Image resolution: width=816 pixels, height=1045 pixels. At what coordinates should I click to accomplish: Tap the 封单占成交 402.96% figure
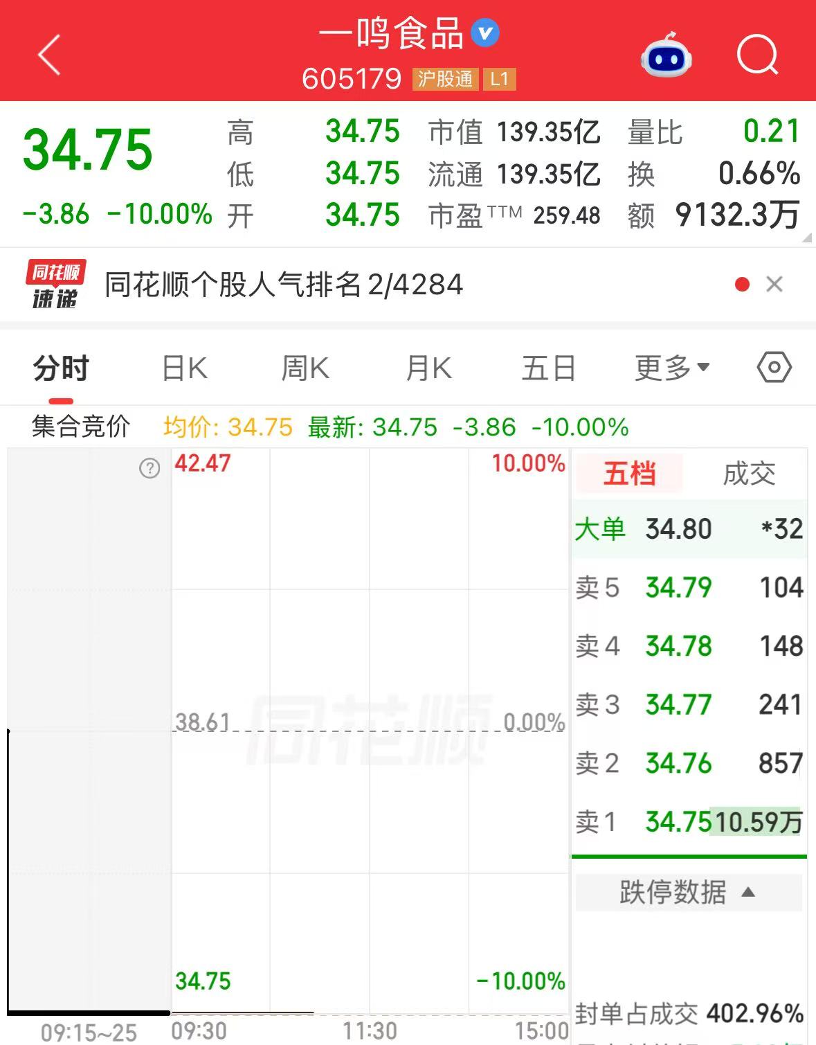(689, 1014)
